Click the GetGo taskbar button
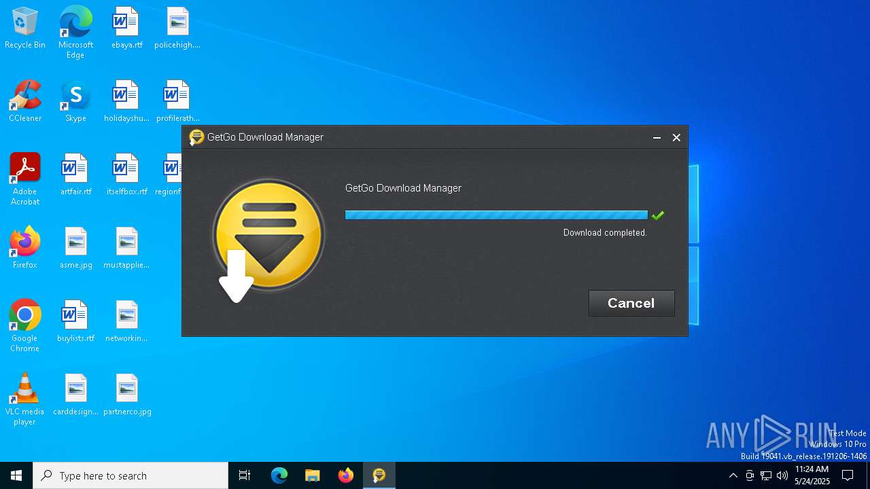870x489 pixels. point(379,475)
